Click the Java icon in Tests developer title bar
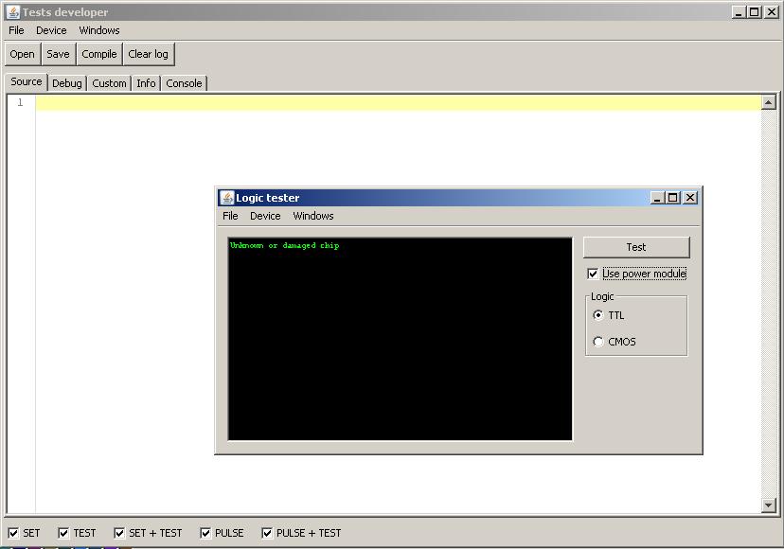The width and height of the screenshot is (784, 549). point(13,12)
